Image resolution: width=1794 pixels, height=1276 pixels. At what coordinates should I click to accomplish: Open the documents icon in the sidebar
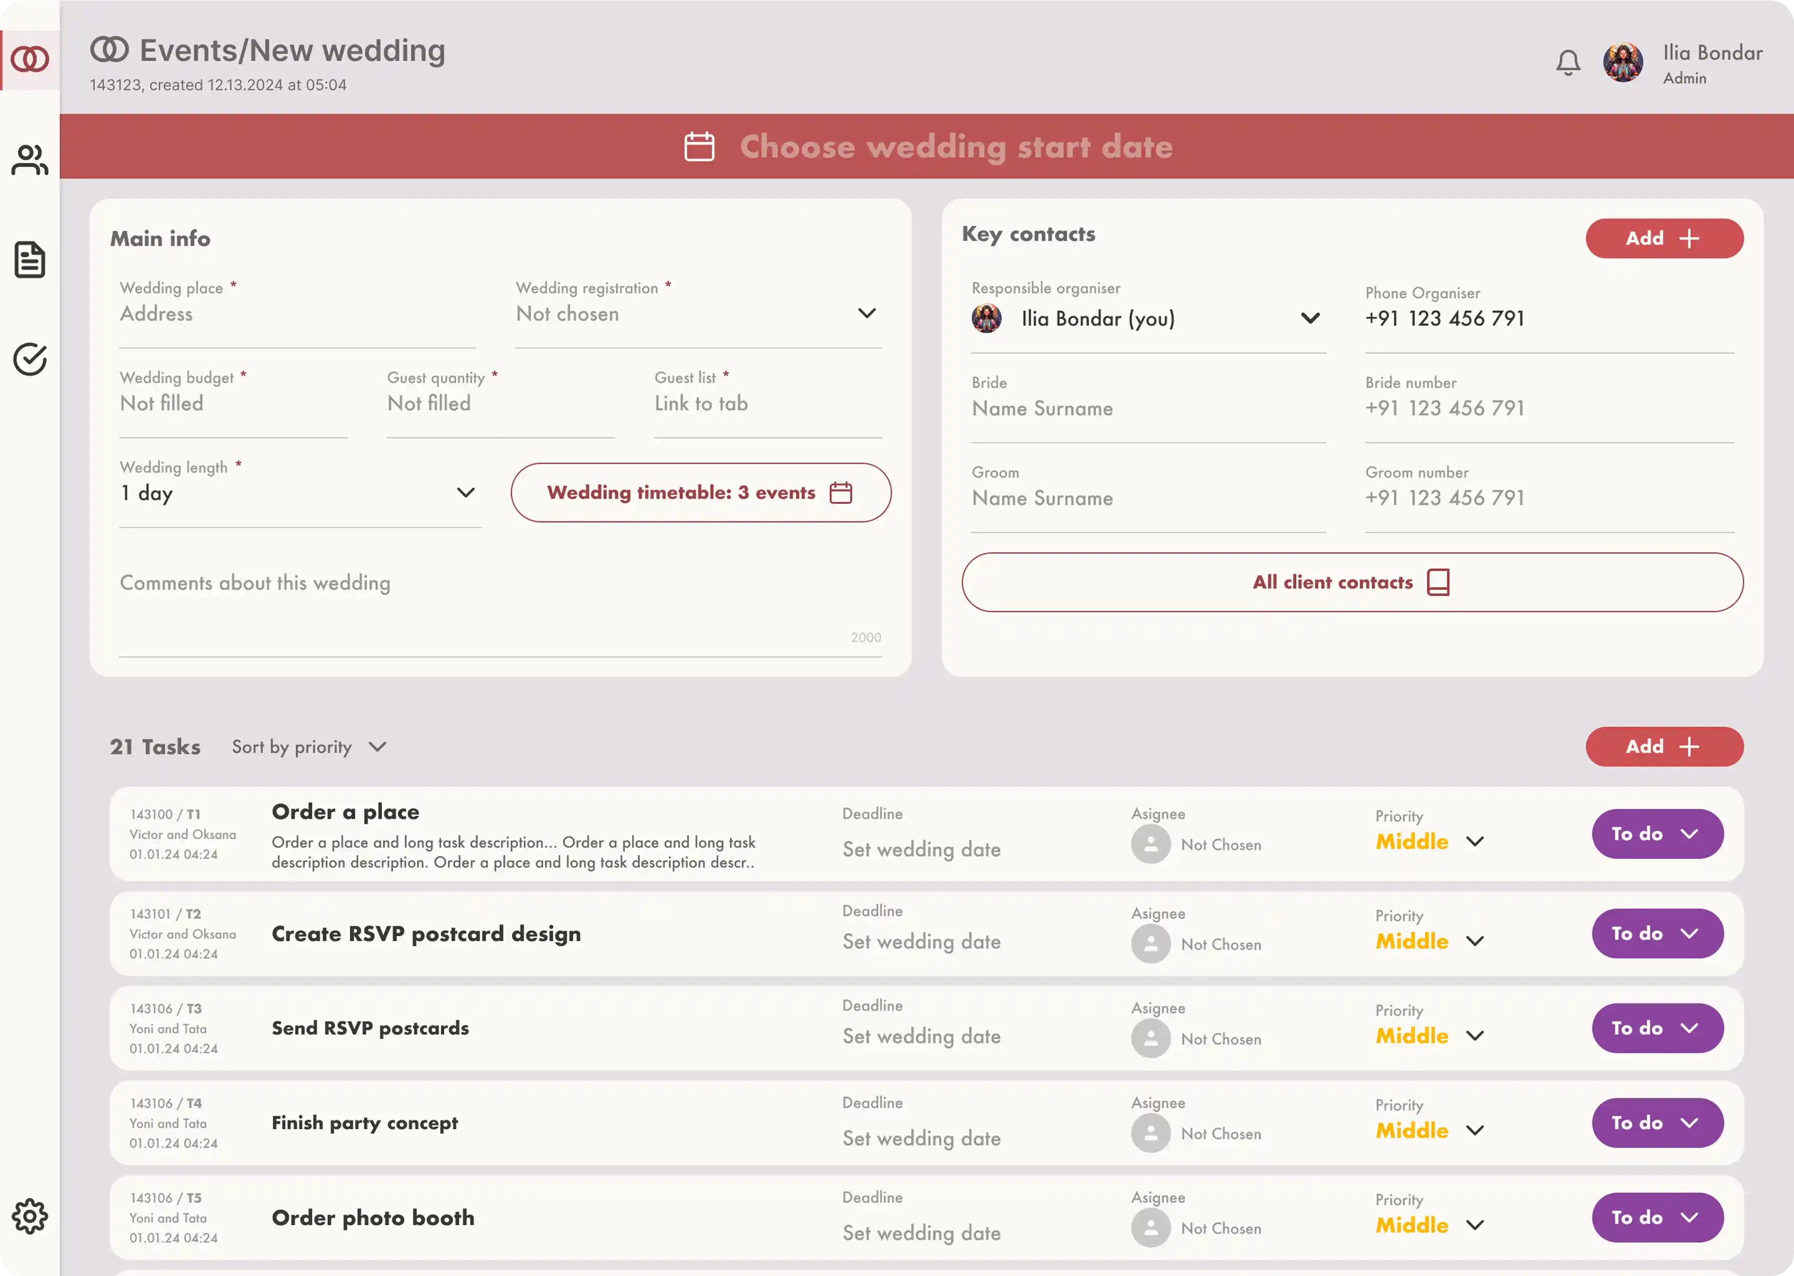click(30, 259)
